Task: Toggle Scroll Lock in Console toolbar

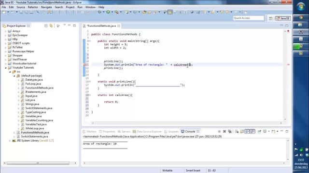Action: (242, 131)
